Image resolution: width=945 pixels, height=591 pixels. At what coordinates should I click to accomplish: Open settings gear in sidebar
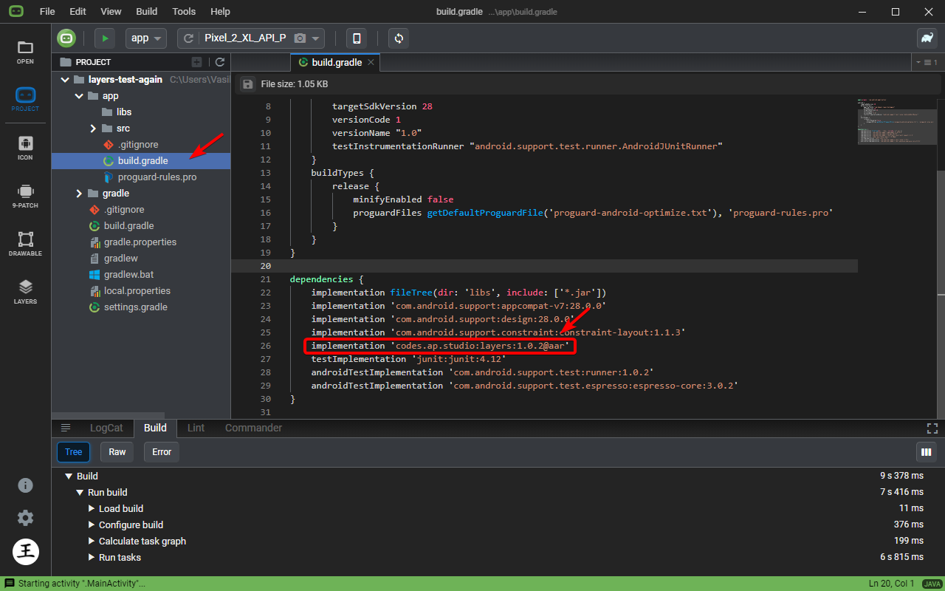(25, 518)
